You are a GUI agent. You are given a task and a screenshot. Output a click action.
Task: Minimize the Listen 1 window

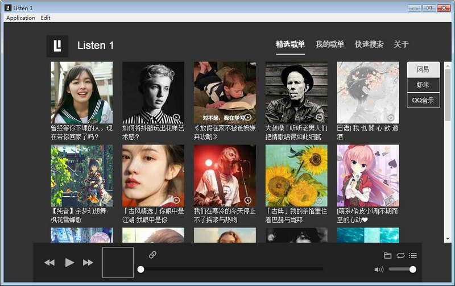(x=415, y=8)
